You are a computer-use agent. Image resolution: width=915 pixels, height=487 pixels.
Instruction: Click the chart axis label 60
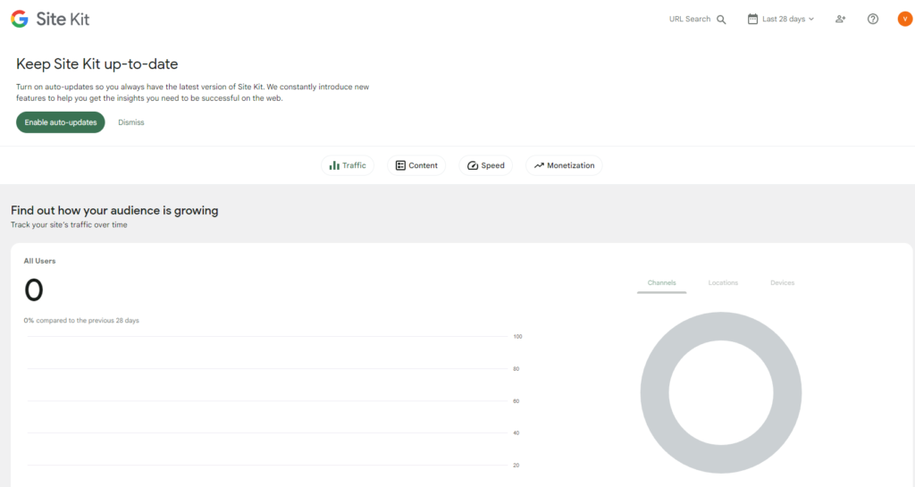tap(516, 401)
